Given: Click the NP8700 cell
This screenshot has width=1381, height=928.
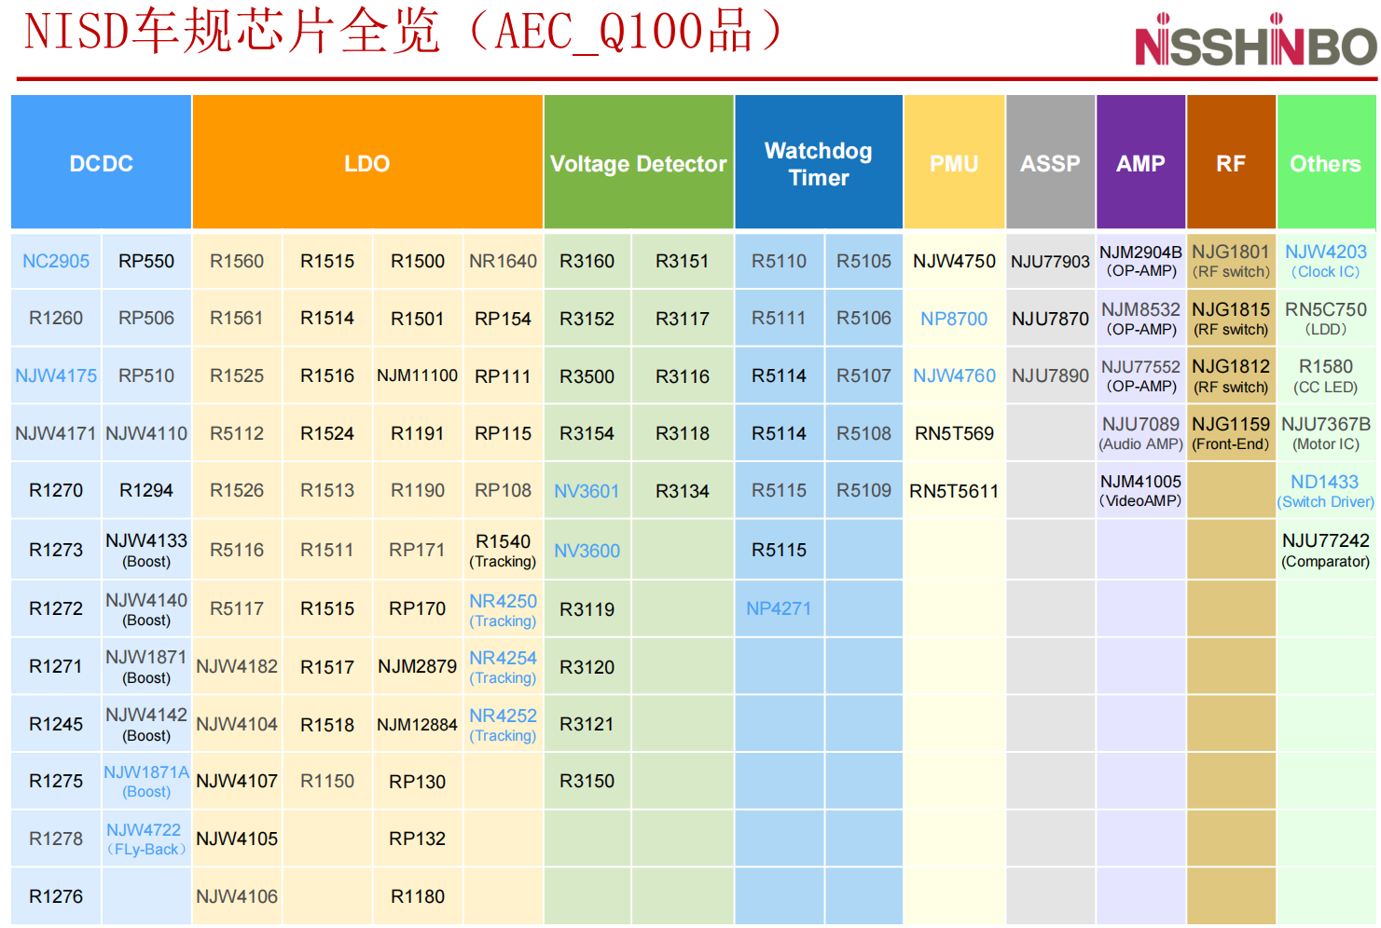Looking at the screenshot, I should click(954, 319).
